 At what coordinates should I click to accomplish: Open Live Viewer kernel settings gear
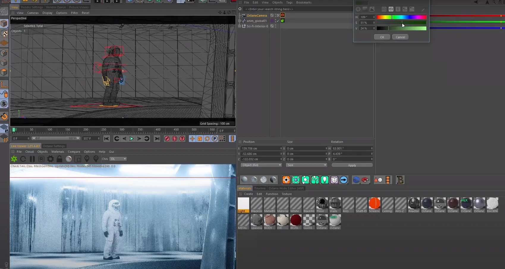(x=50, y=159)
